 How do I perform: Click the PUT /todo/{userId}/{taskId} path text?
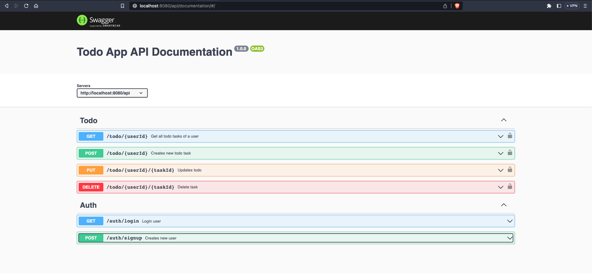pos(140,170)
